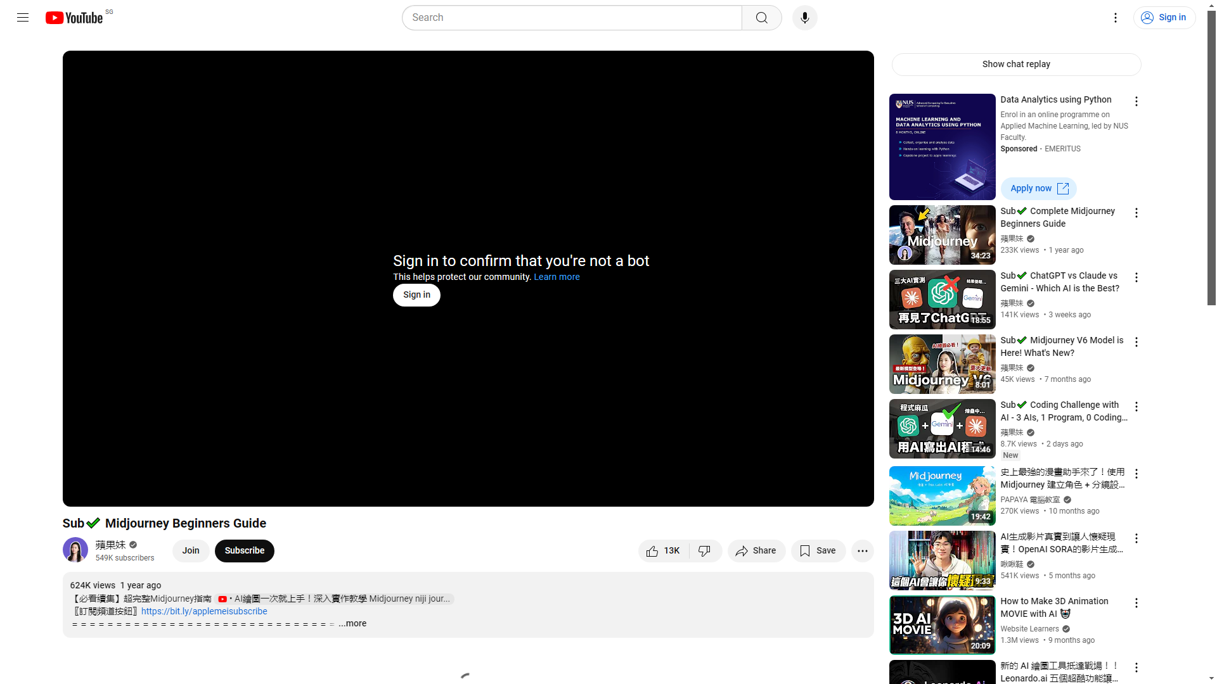Open ChatGPT vs Claude vs Gemini thumbnail
The height and width of the screenshot is (684, 1217).
click(x=942, y=300)
